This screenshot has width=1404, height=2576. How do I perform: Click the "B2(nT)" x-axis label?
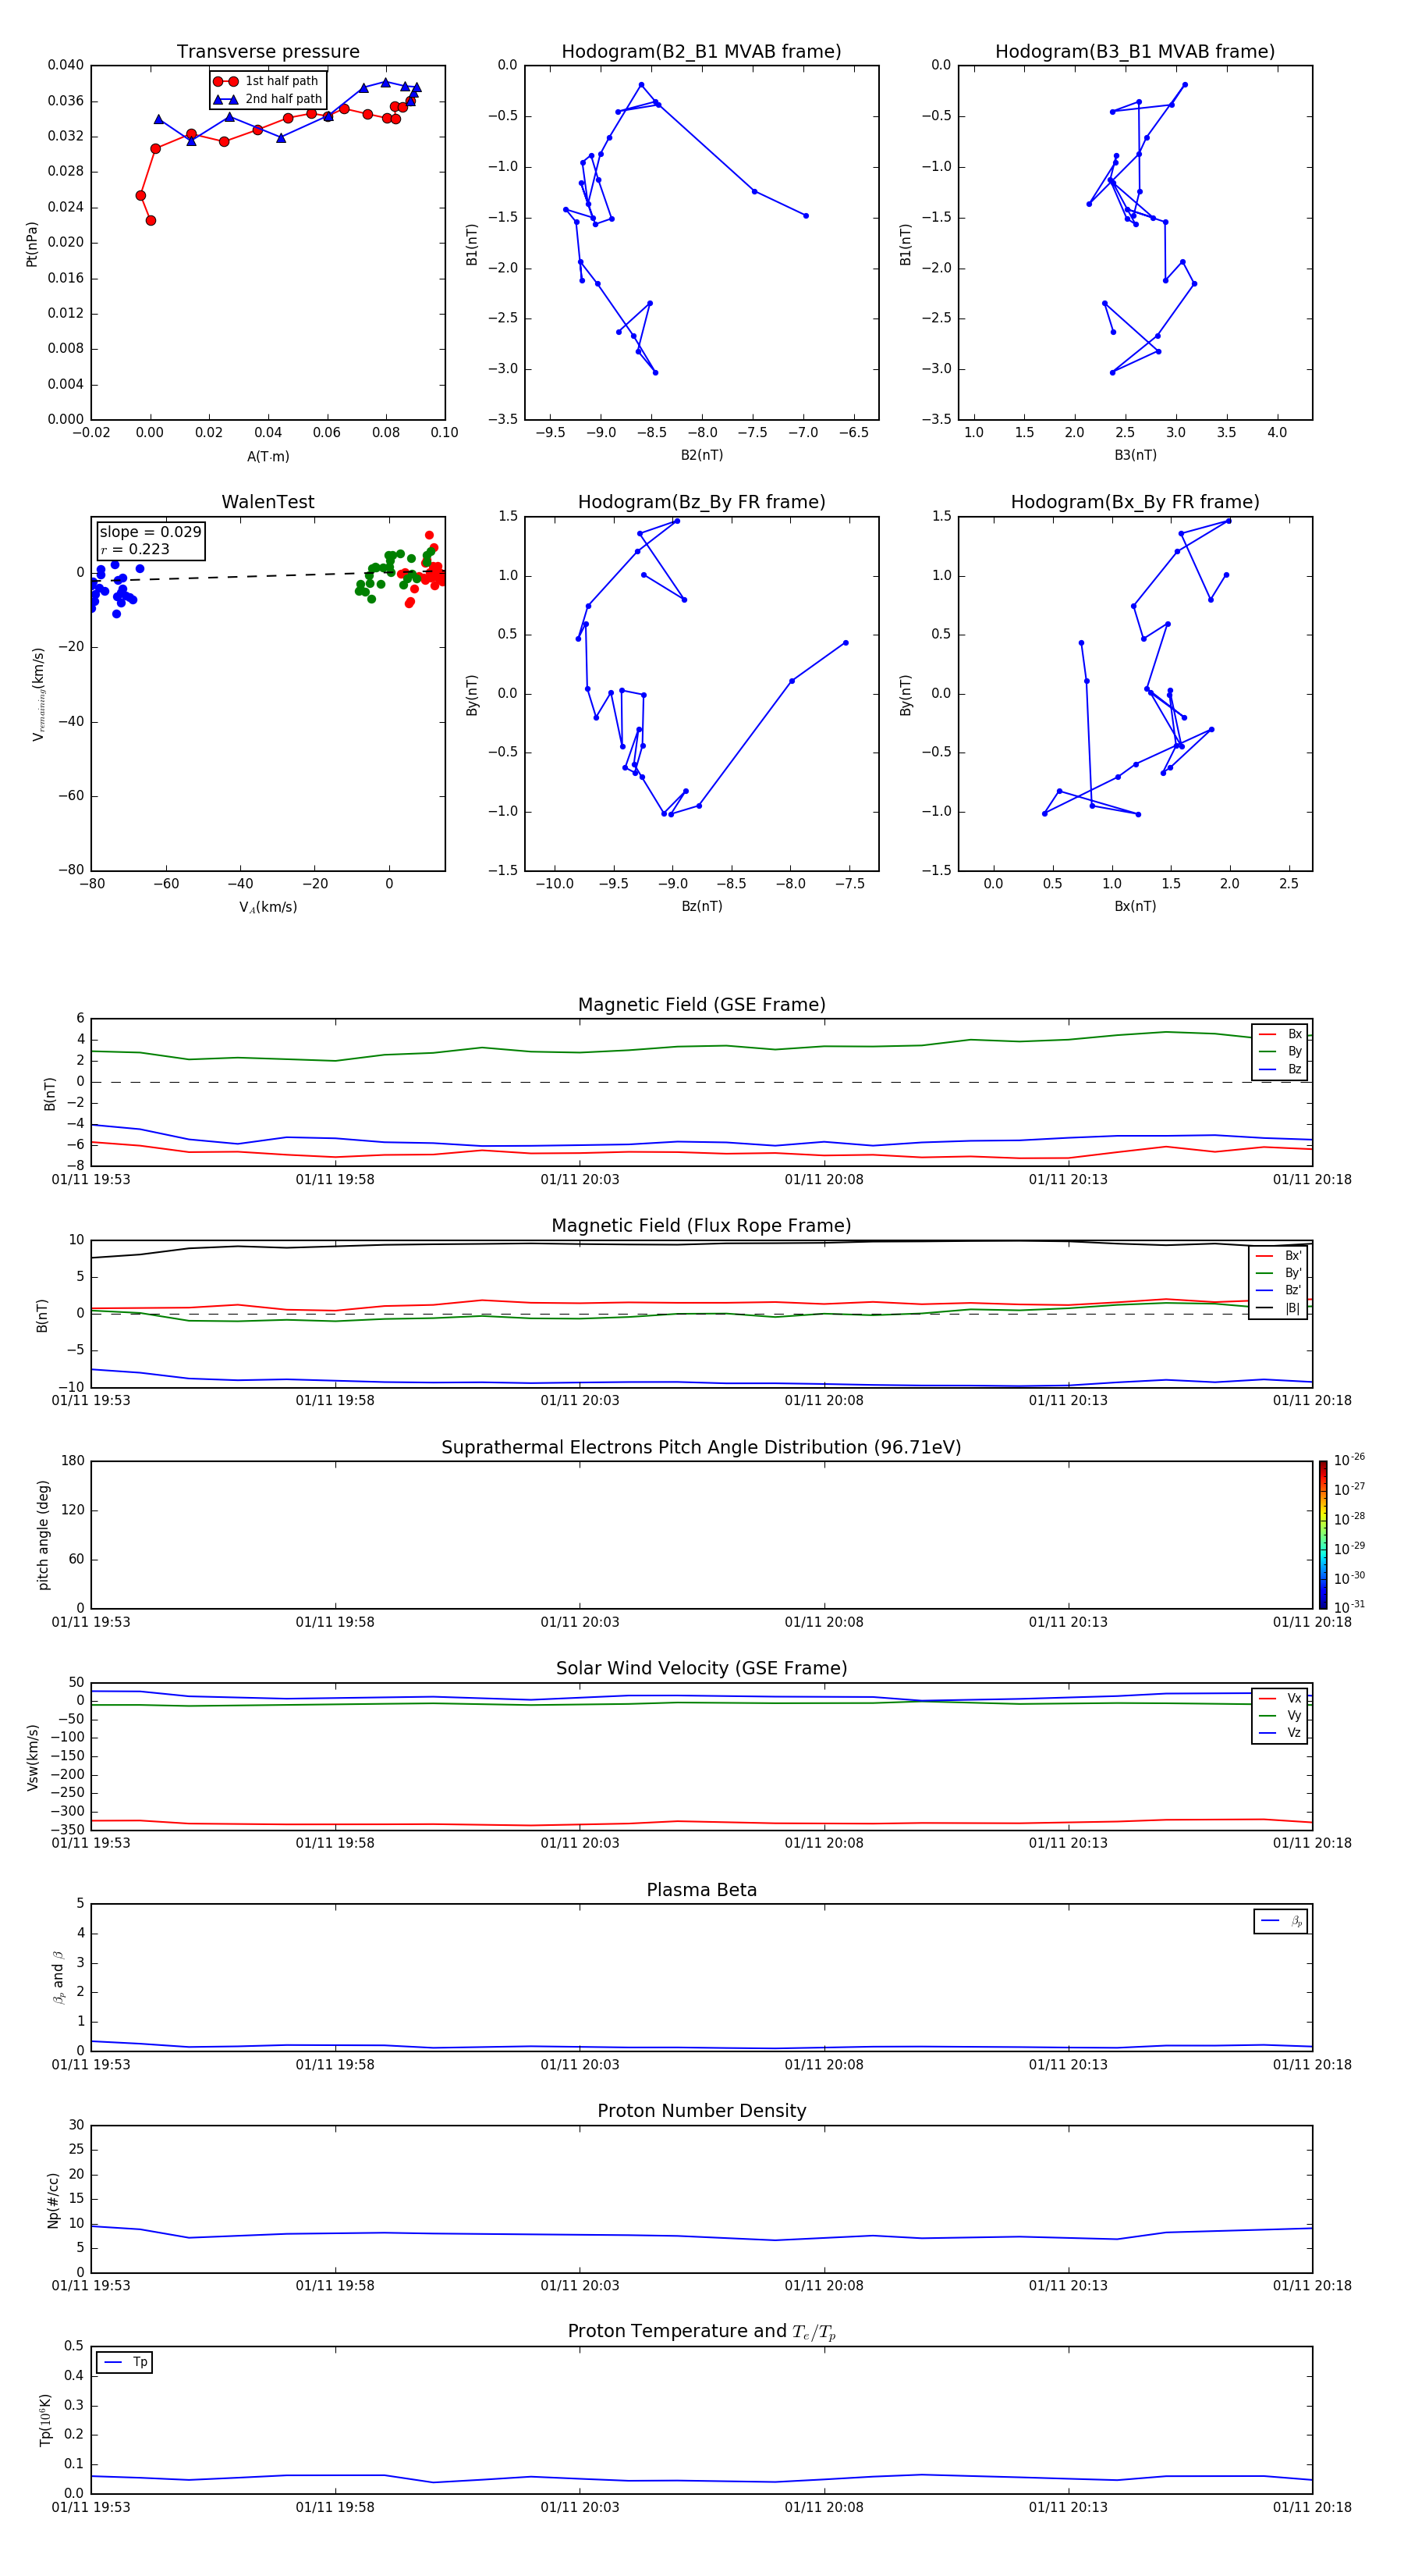pyautogui.click(x=701, y=455)
